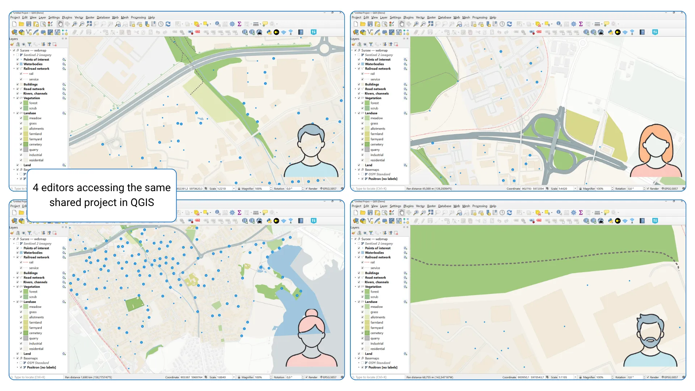Click Statistical Summary sigma icon in top-right window
The height and width of the screenshot is (391, 695).
coord(581,24)
